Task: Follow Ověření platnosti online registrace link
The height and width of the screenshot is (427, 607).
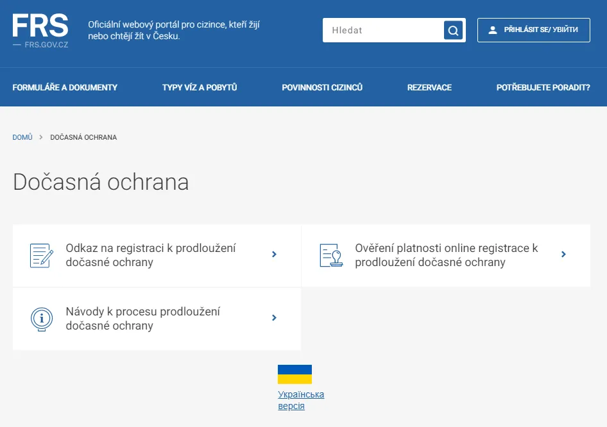Action: [447, 255]
